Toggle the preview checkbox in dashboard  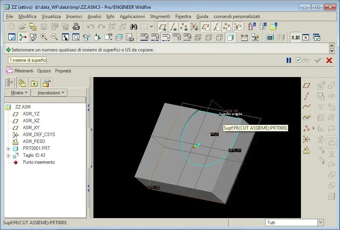click(298, 60)
